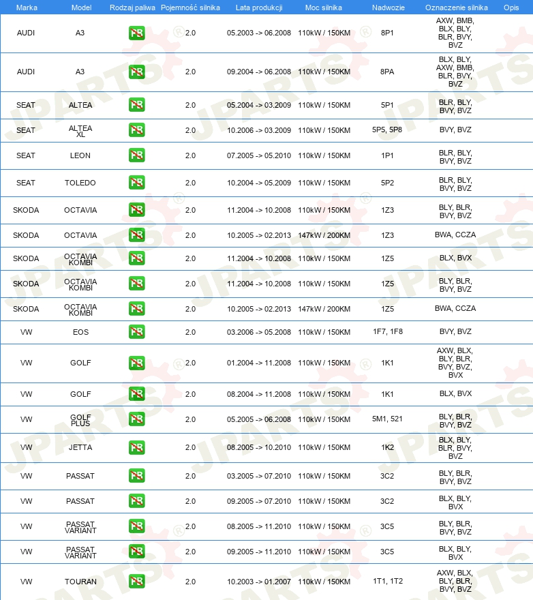533x600 pixels.
Task: Click the date range 05.2003 -> 06.2008
Action: (258, 33)
